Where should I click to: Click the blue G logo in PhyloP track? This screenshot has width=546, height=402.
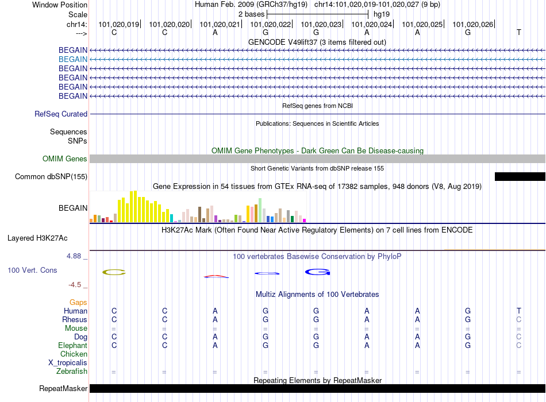point(317,272)
